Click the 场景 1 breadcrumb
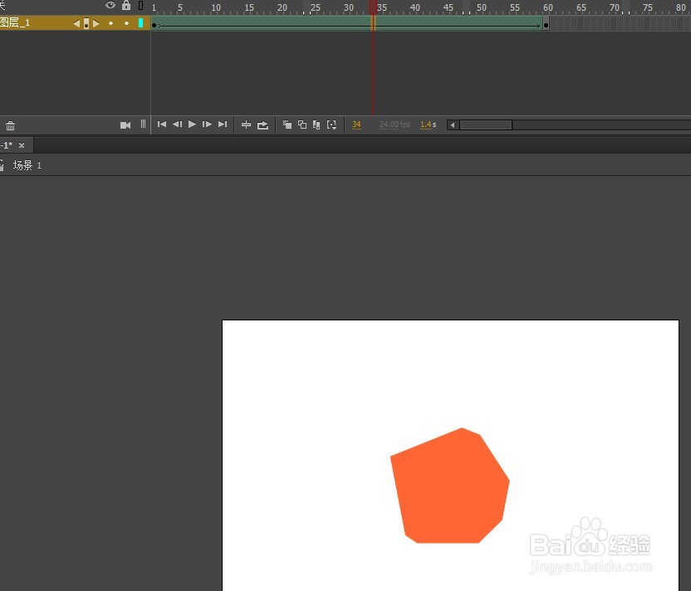 tap(27, 165)
